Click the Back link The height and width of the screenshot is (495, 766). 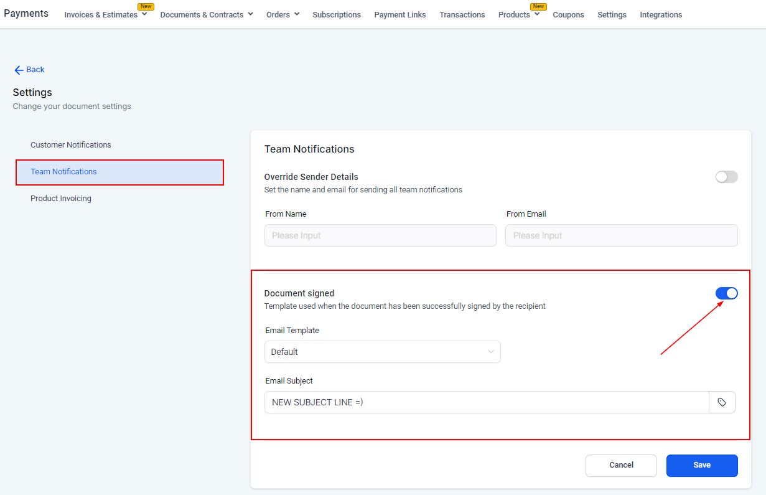click(x=29, y=70)
